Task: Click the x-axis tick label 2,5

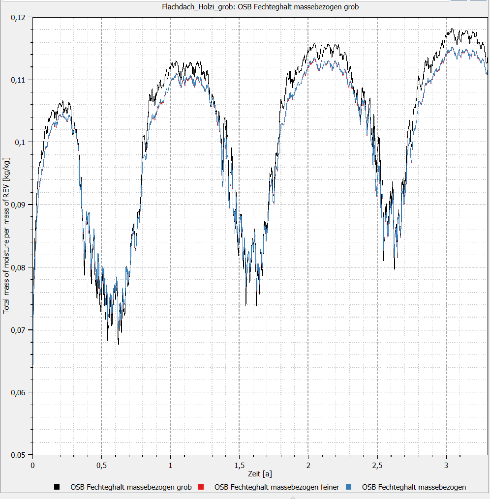Action: (x=377, y=465)
